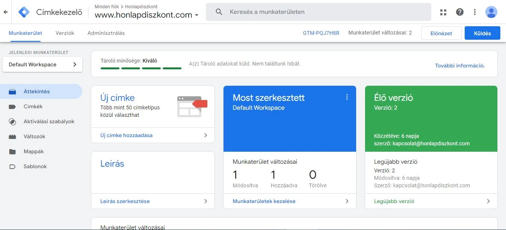Open Sablonok in the sidebar
Screen dimensions: 506x230
(x=42, y=166)
